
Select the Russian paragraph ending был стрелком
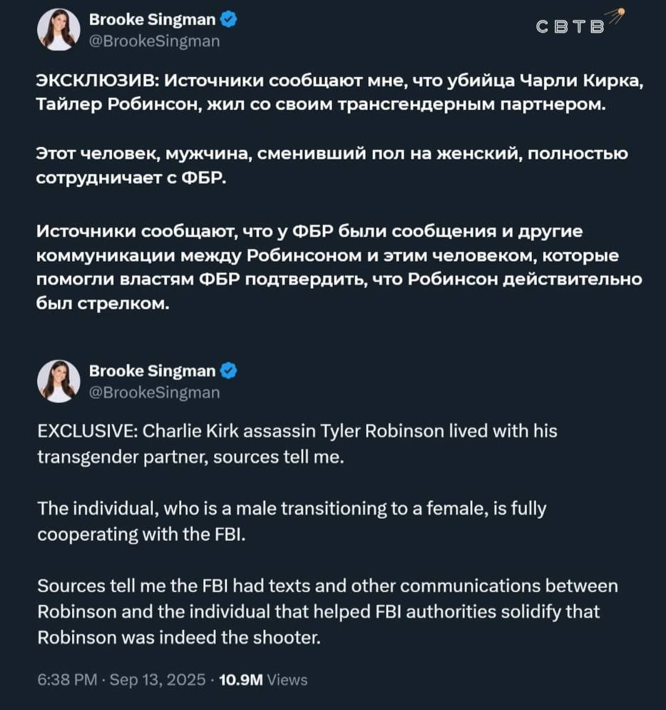tap(339, 267)
